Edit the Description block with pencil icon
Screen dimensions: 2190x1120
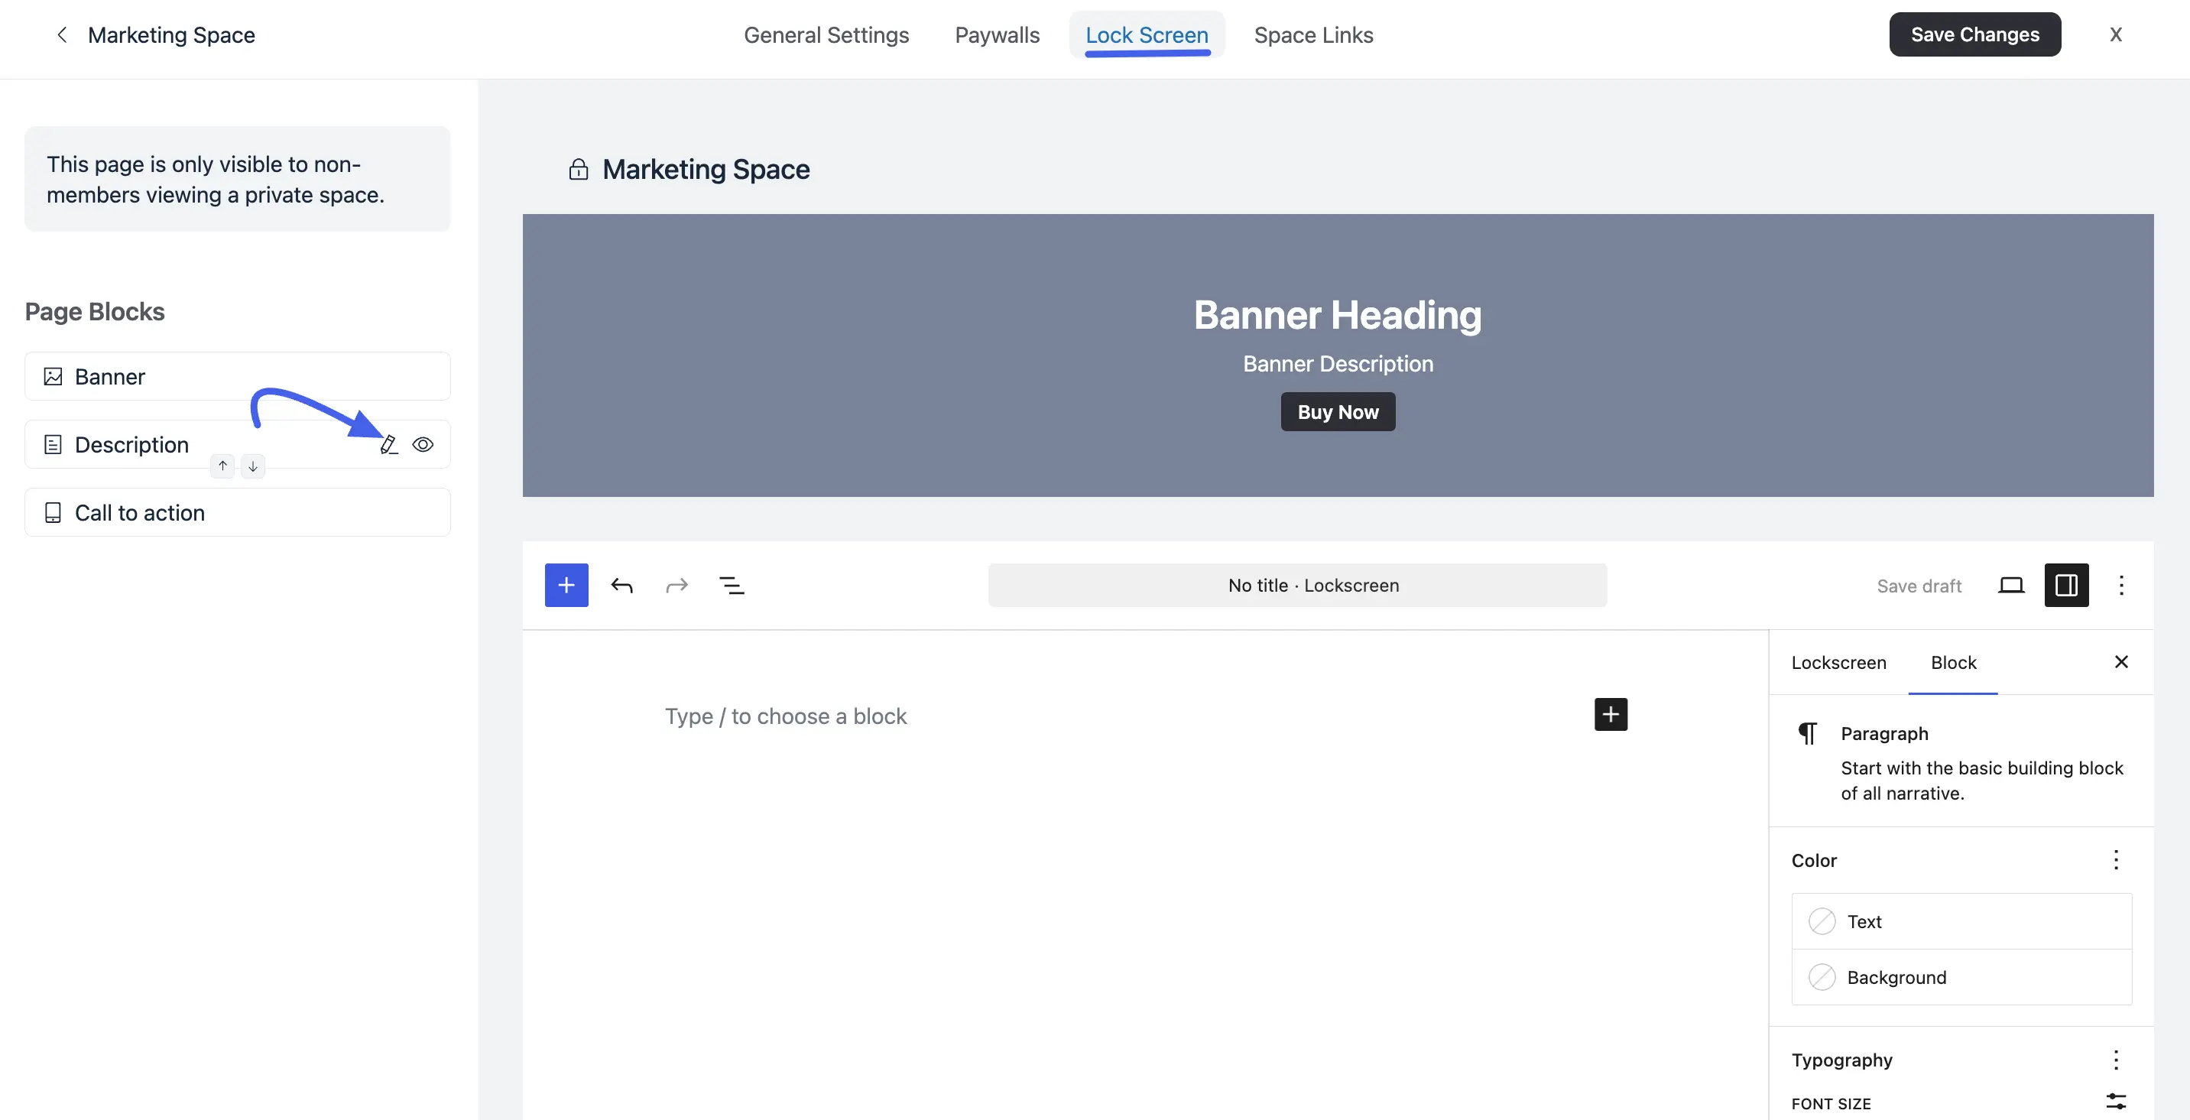click(x=388, y=444)
